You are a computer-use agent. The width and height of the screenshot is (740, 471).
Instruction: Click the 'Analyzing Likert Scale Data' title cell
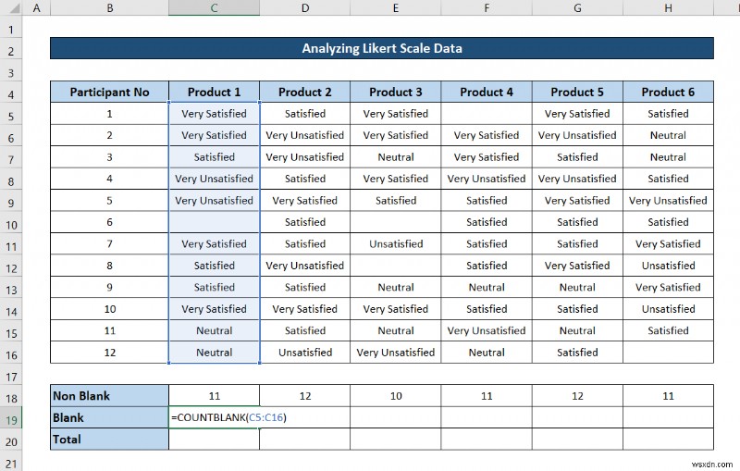[x=382, y=48]
